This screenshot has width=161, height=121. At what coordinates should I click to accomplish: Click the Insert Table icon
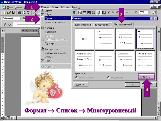pos(84,13)
